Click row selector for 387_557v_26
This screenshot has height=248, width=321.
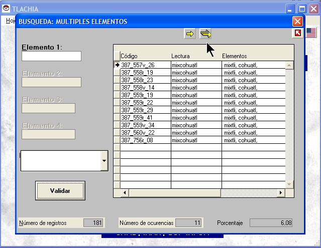coord(117,65)
